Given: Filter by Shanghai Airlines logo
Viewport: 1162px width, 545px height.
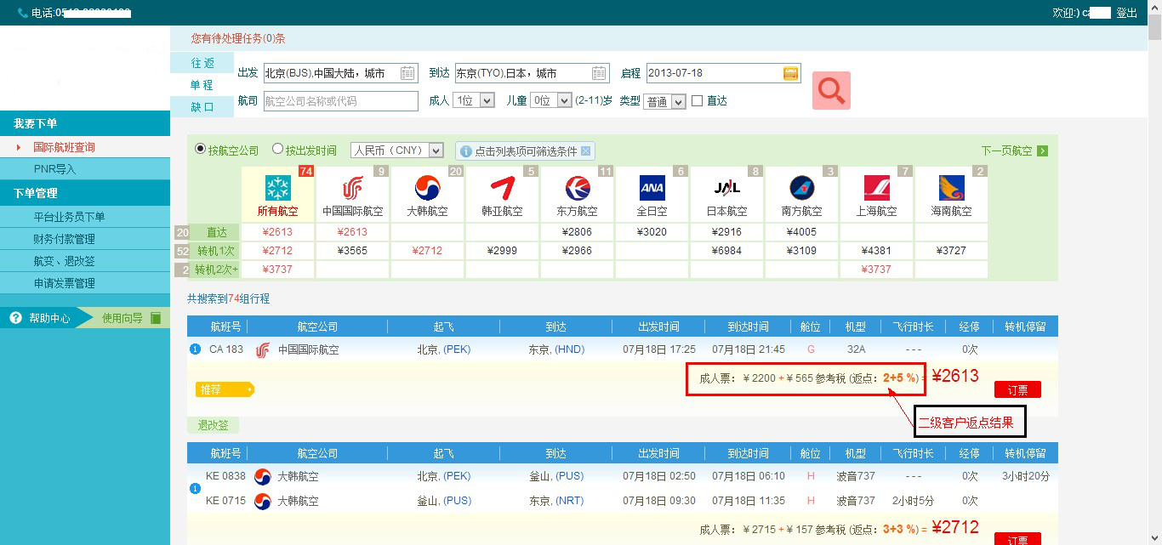Looking at the screenshot, I should pyautogui.click(x=876, y=188).
